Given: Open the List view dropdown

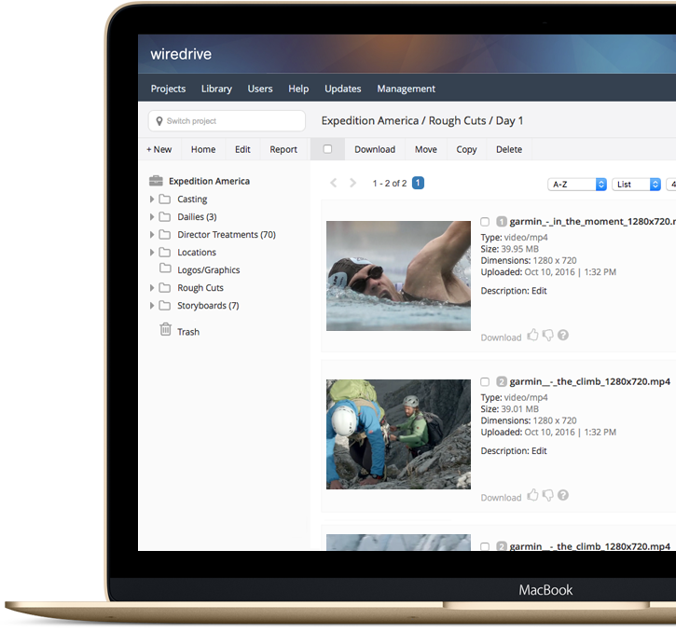Looking at the screenshot, I should coord(638,185).
